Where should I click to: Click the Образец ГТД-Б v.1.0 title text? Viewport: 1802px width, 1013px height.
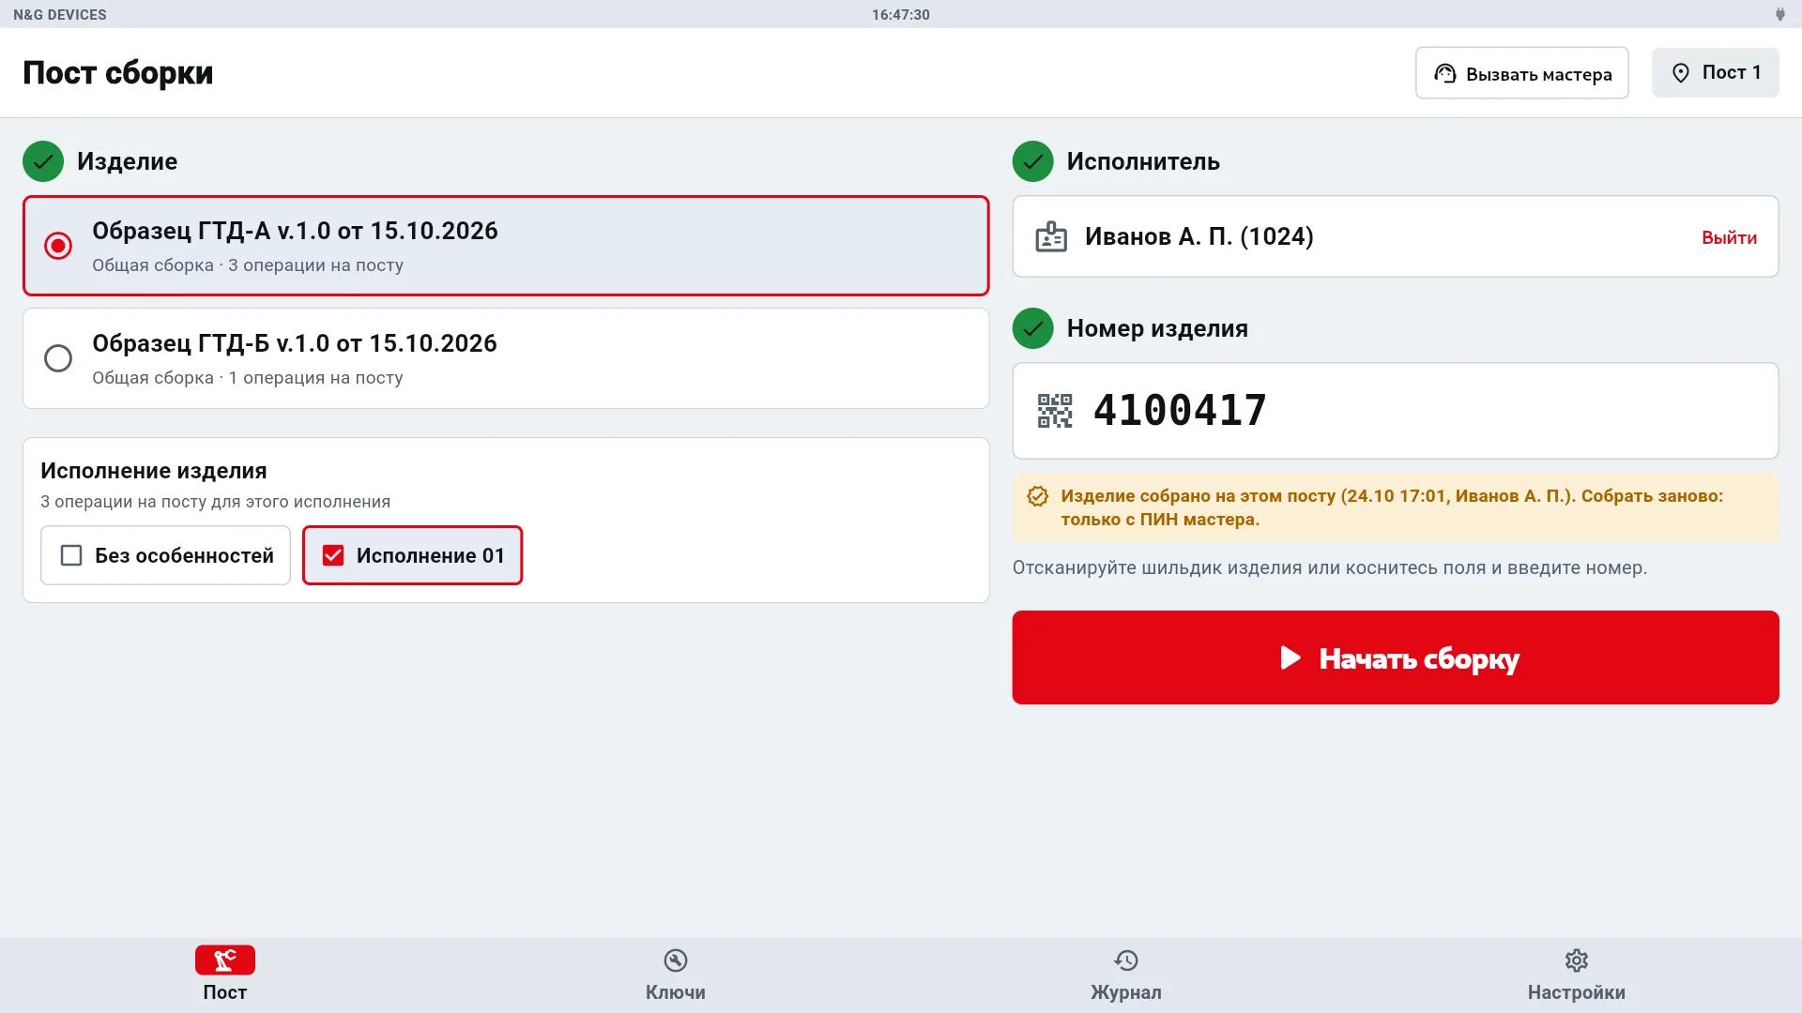click(x=295, y=343)
